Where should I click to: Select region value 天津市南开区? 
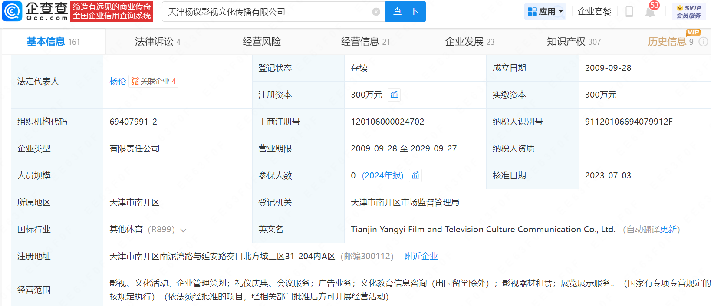[135, 202]
